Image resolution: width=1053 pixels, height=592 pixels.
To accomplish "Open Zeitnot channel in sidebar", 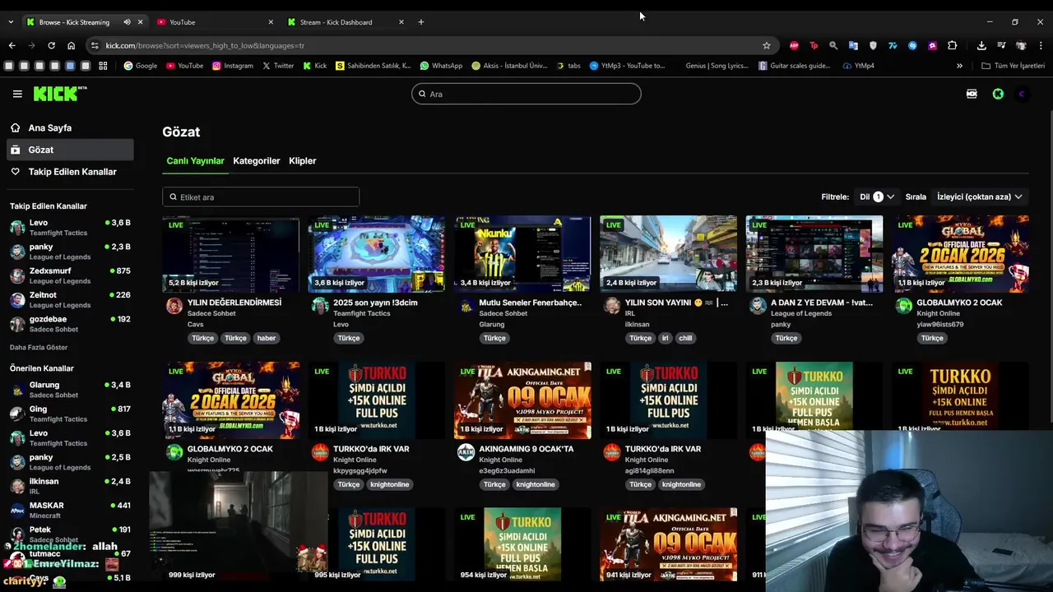I will point(70,300).
